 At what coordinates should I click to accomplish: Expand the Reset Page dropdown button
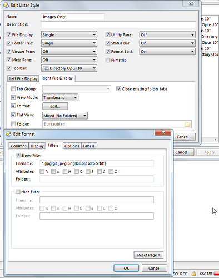click(x=148, y=255)
